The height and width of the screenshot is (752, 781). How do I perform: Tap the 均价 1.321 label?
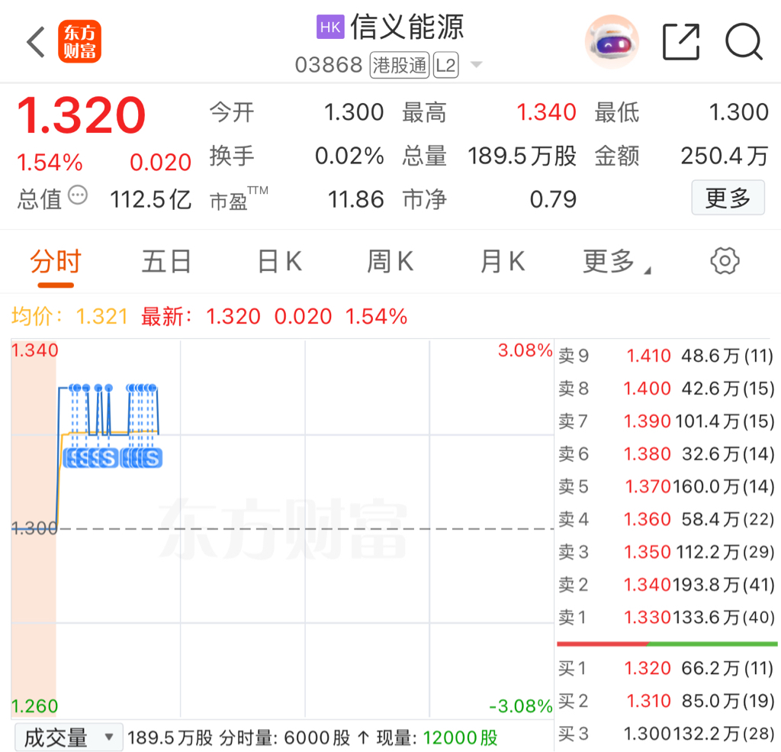(x=69, y=316)
